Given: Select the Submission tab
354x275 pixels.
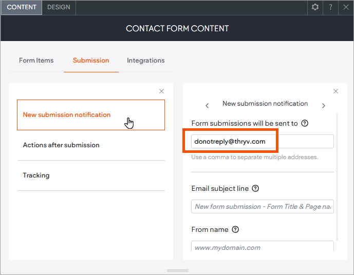Looking at the screenshot, I should 91,60.
